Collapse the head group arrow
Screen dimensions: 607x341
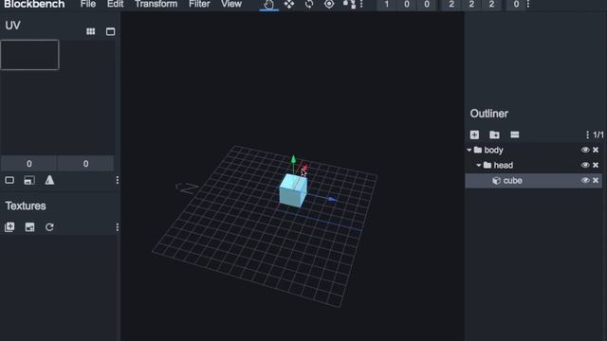click(x=479, y=165)
